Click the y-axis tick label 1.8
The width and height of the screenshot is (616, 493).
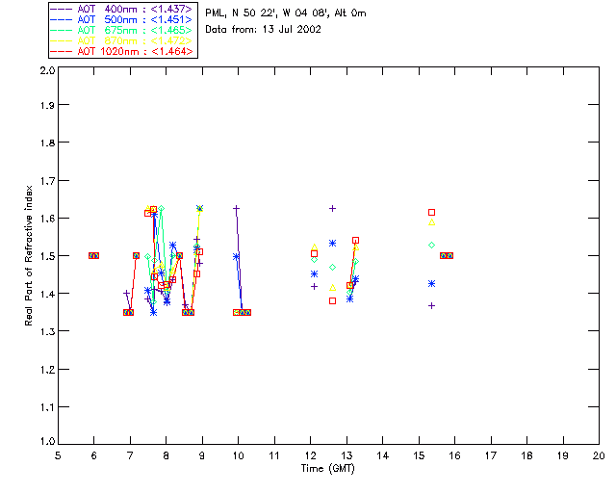tap(47, 143)
